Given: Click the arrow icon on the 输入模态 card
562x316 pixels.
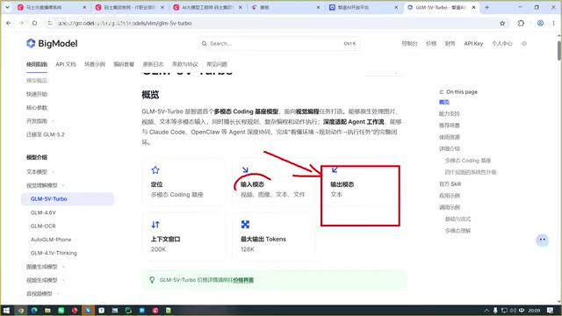Looking at the screenshot, I should pos(245,169).
